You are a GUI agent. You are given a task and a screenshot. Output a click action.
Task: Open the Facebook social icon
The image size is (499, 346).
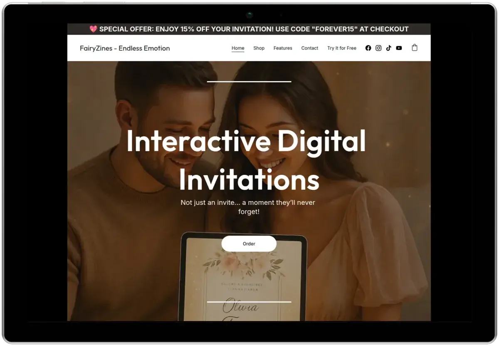click(x=368, y=48)
